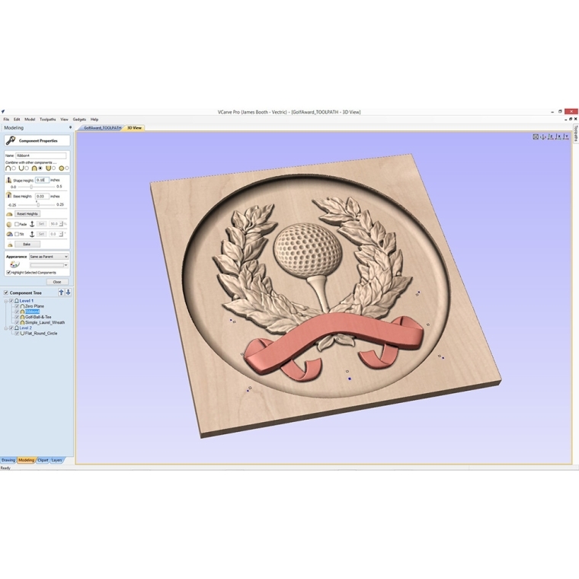The height and width of the screenshot is (579, 579).
Task: Select the first Add combine mode radio button
Action: pos(14,168)
